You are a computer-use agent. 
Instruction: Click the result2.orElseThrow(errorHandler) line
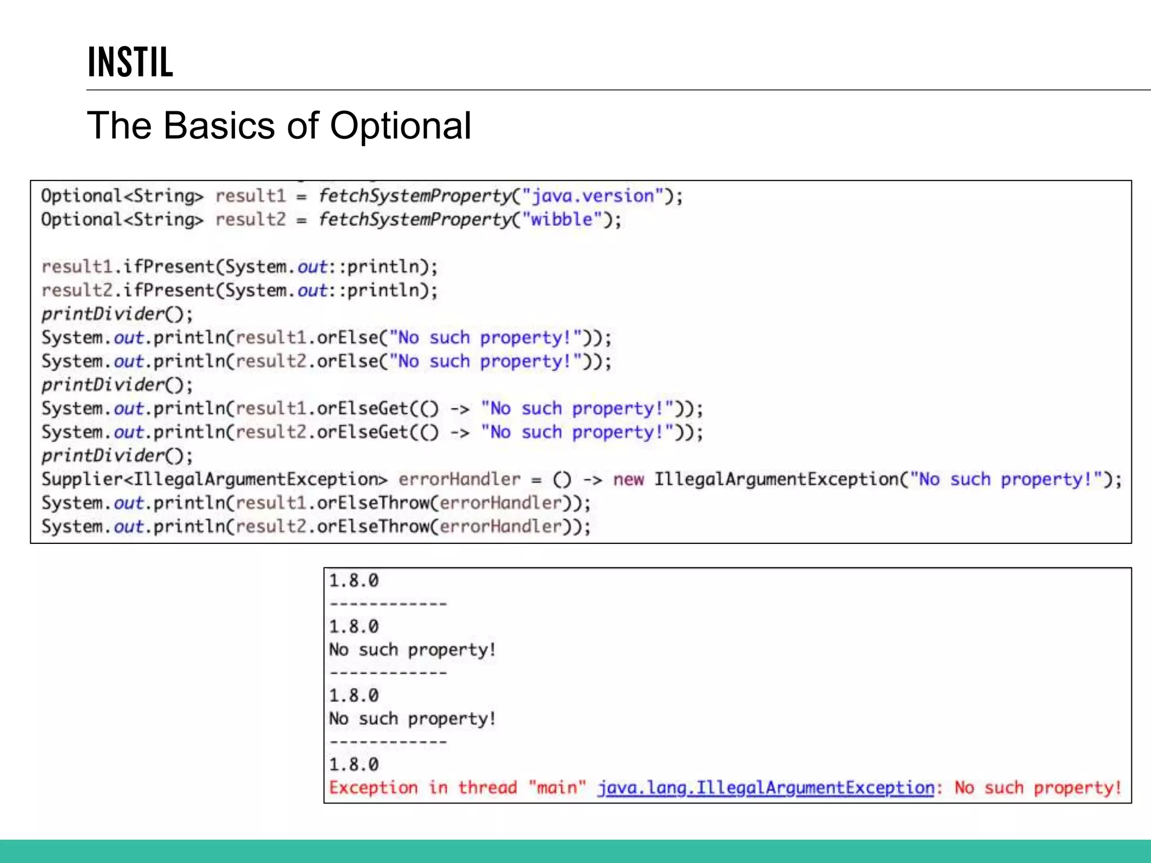click(316, 526)
